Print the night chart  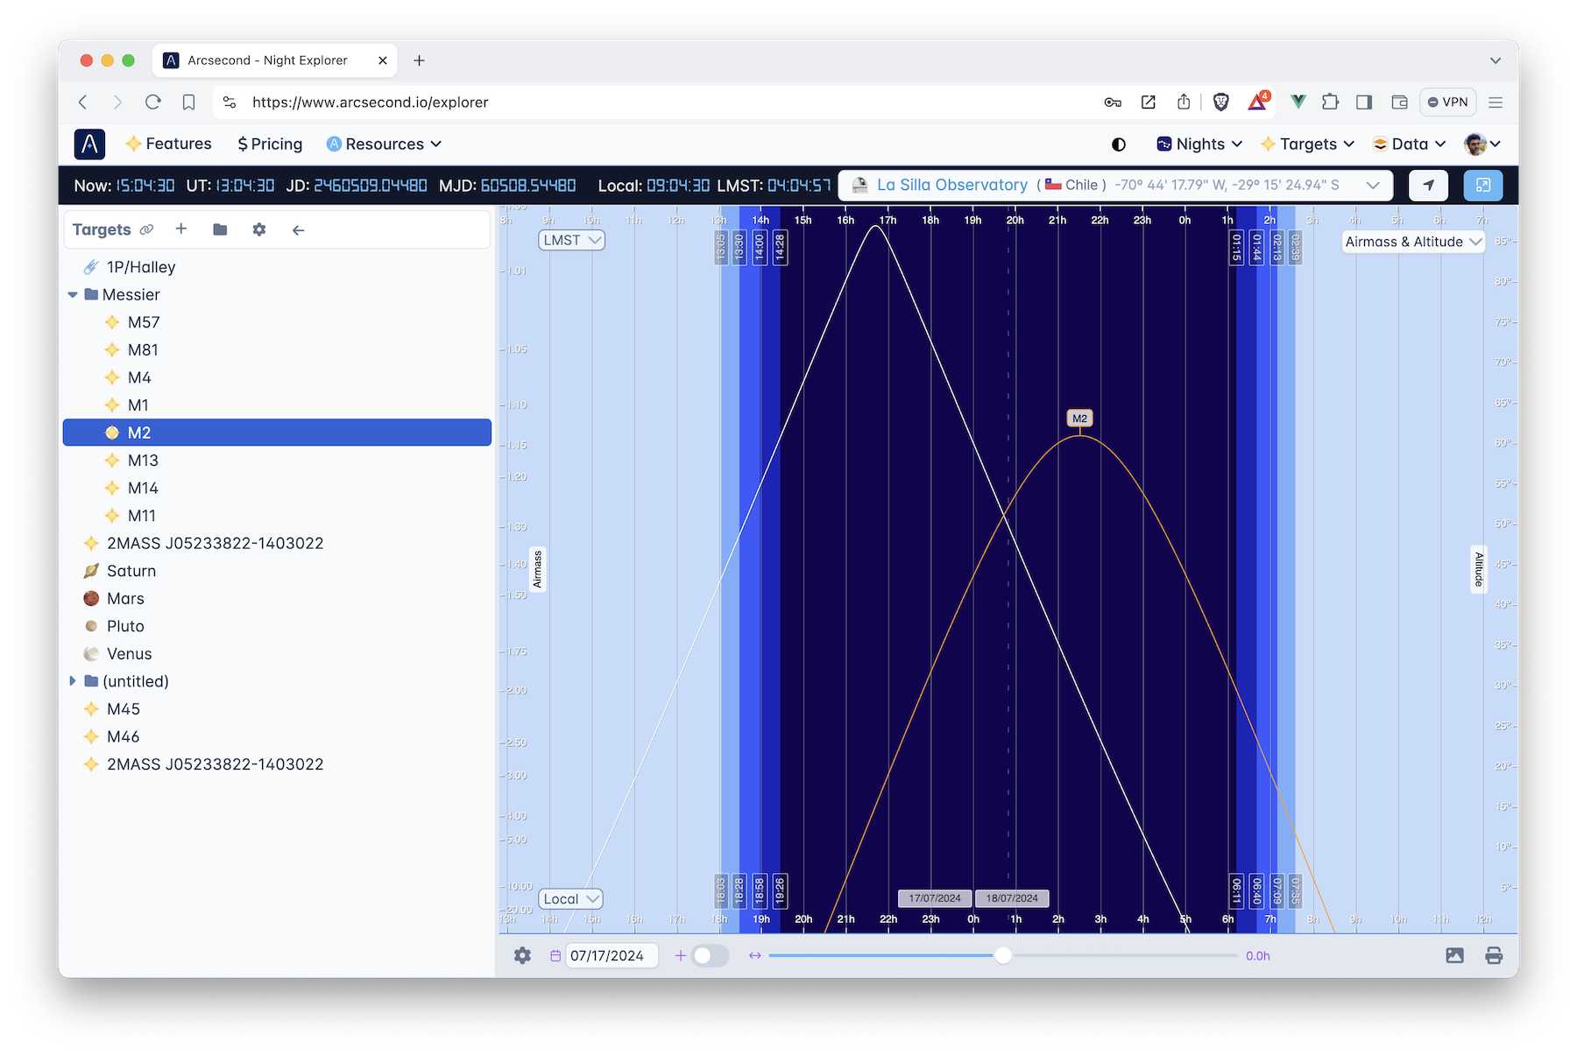tap(1494, 955)
